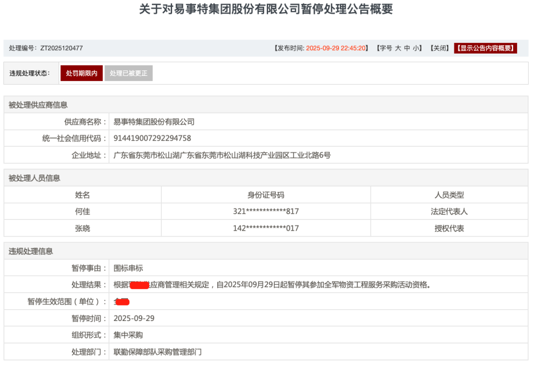Switch to the 处理已被更正 status tab

128,73
